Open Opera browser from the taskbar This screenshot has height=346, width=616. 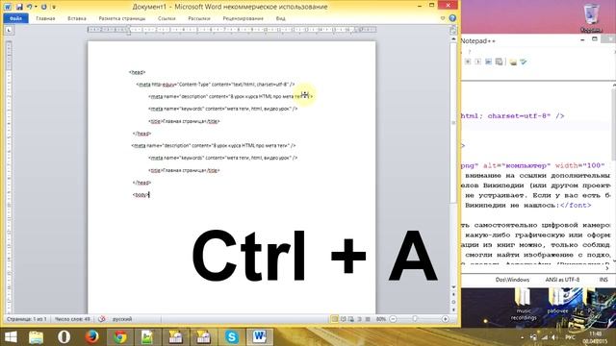click(x=64, y=337)
